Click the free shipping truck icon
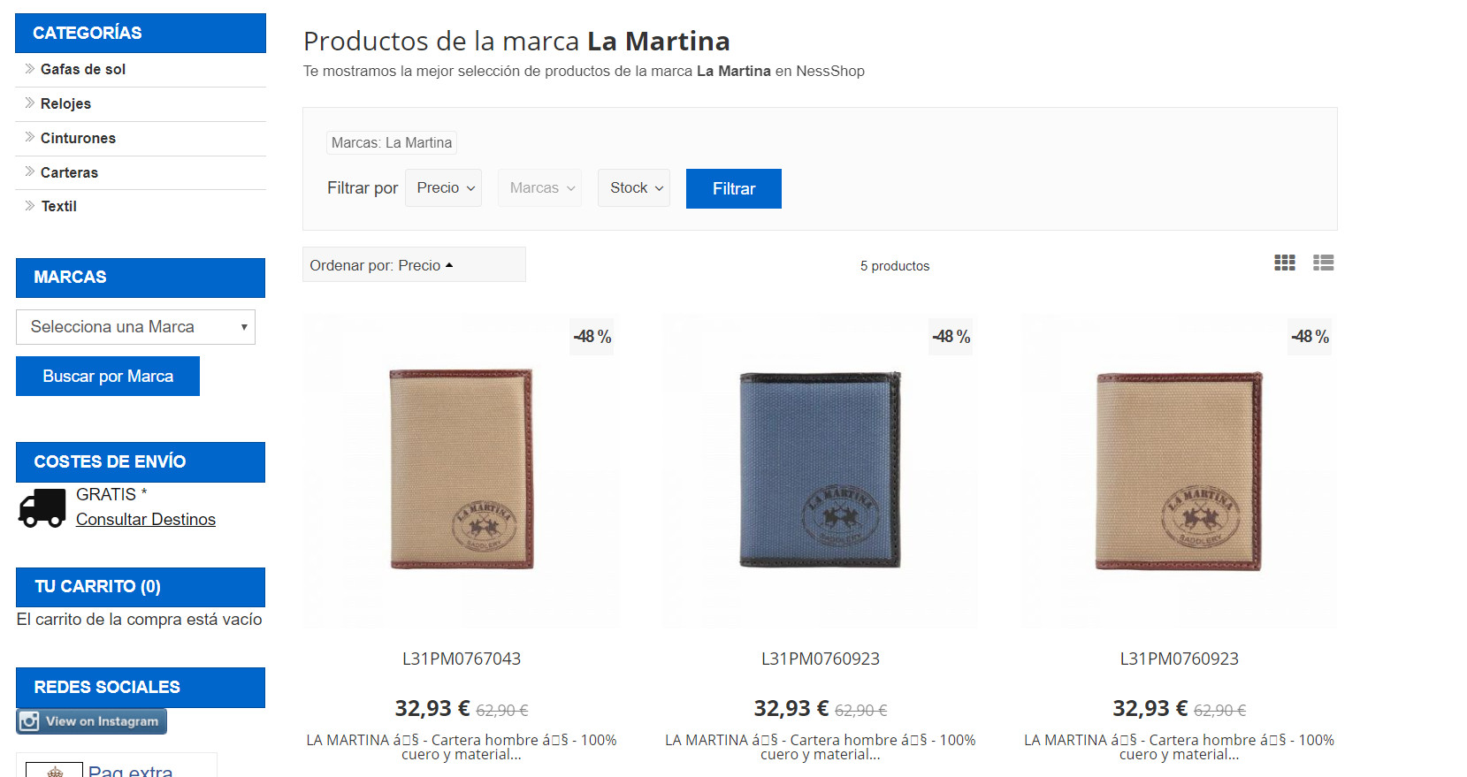Screen dimensions: 1467x777 coord(42,507)
